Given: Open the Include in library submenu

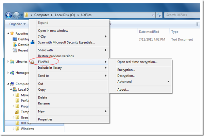Looking at the screenshot, I should point(69,68).
